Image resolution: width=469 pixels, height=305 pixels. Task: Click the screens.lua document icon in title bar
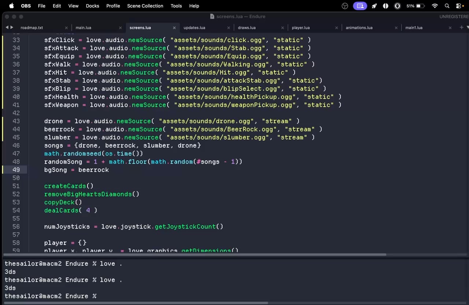pos(212,16)
